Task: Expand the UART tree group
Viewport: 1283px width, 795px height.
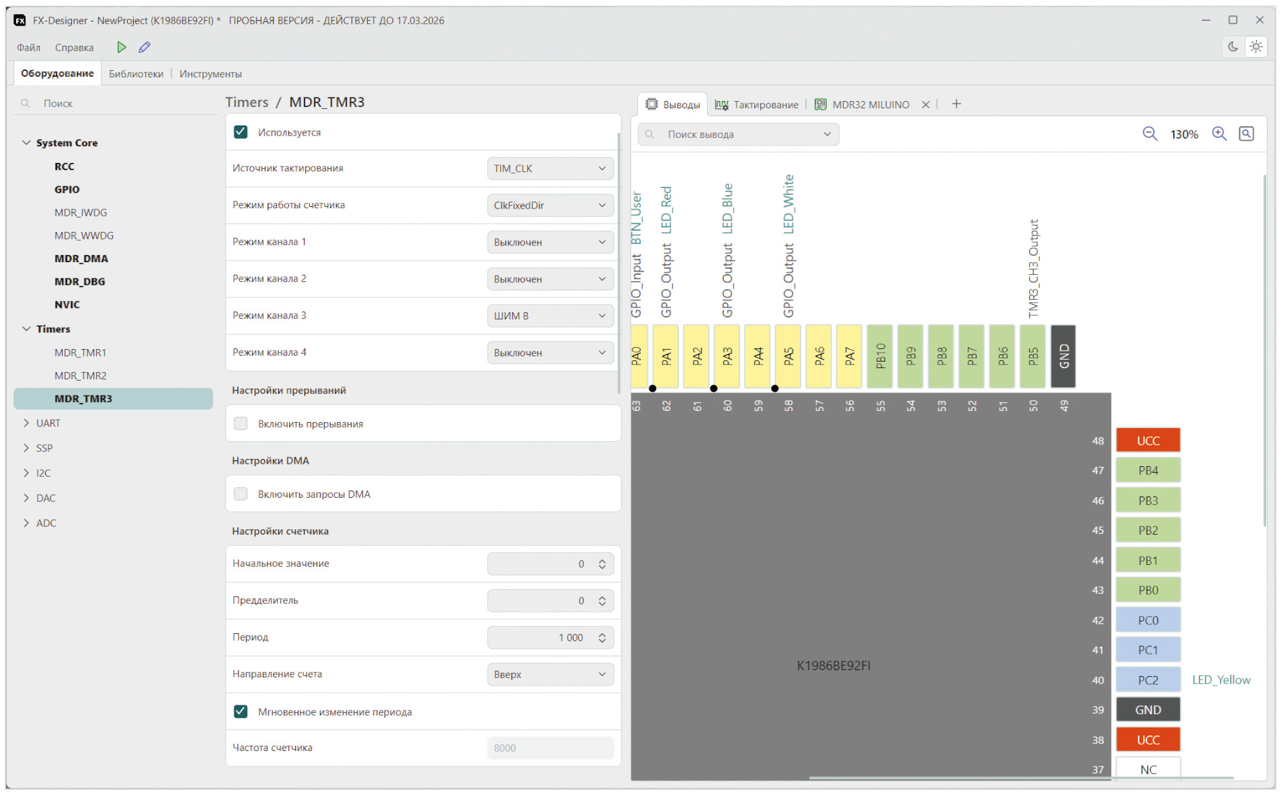Action: tap(26, 423)
